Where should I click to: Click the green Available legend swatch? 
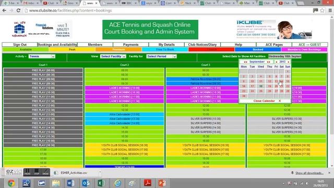(26, 50)
